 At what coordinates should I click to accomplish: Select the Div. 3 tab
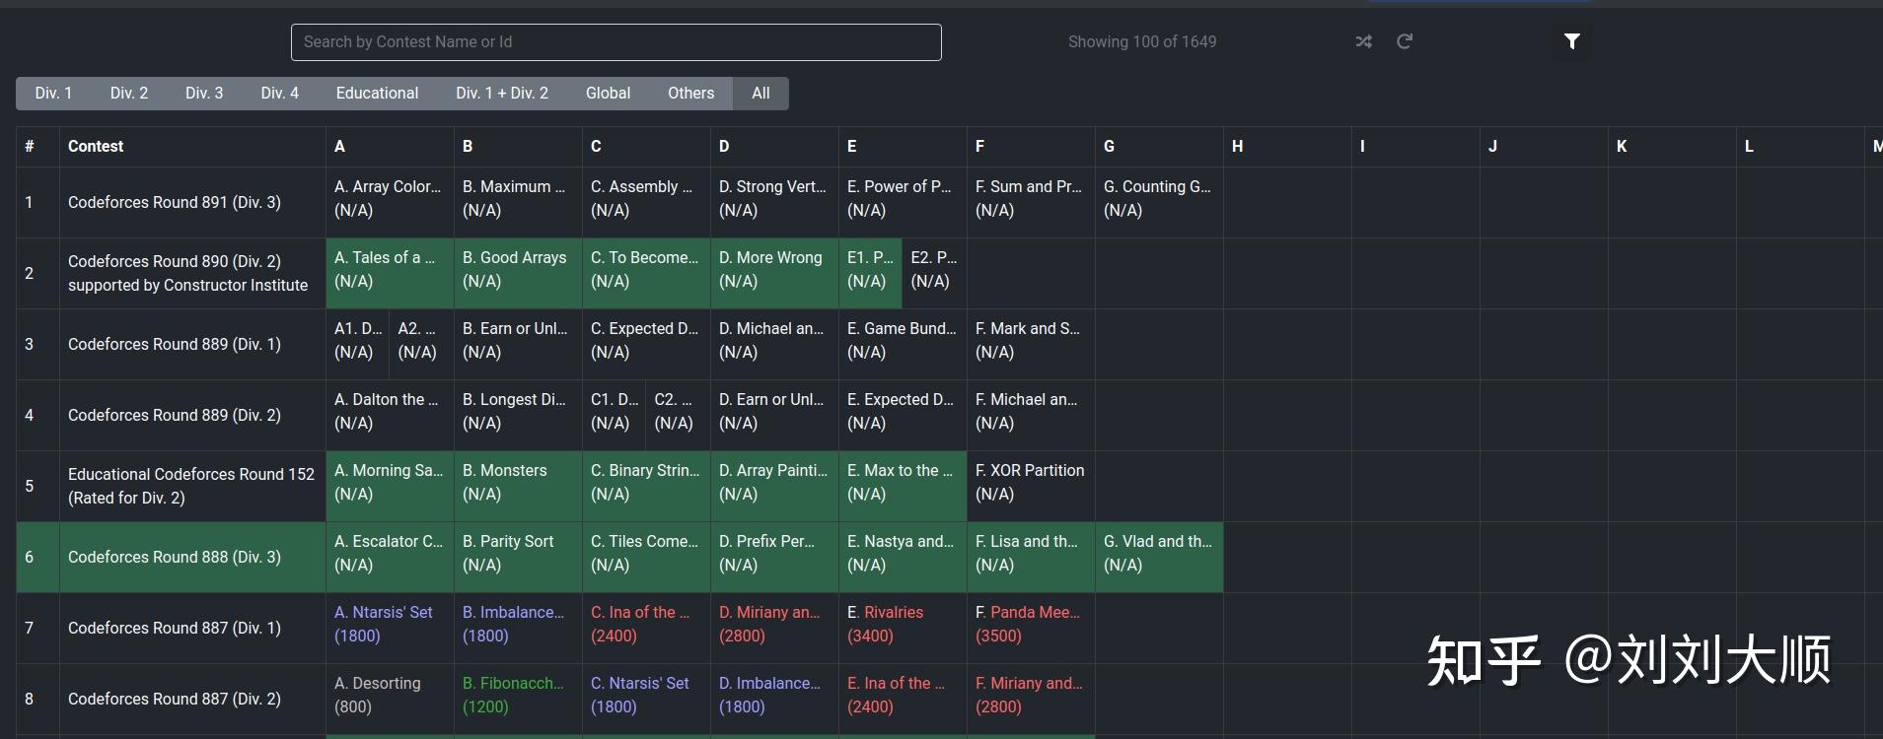click(x=204, y=93)
